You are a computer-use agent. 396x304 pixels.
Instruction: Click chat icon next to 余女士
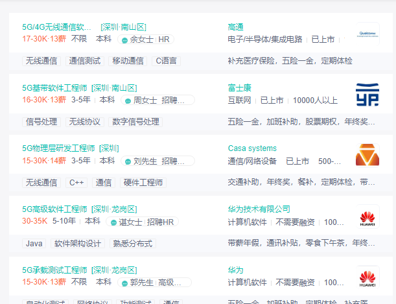(x=124, y=40)
